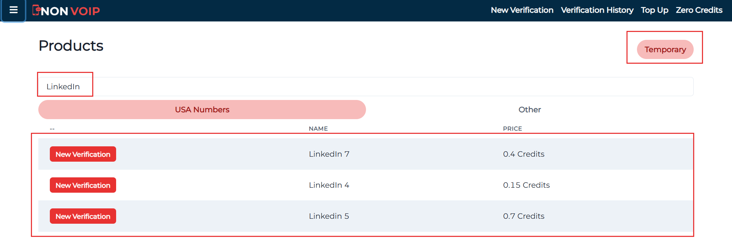732x249 pixels.
Task: Open New Verification in top navigation
Action: tap(522, 10)
